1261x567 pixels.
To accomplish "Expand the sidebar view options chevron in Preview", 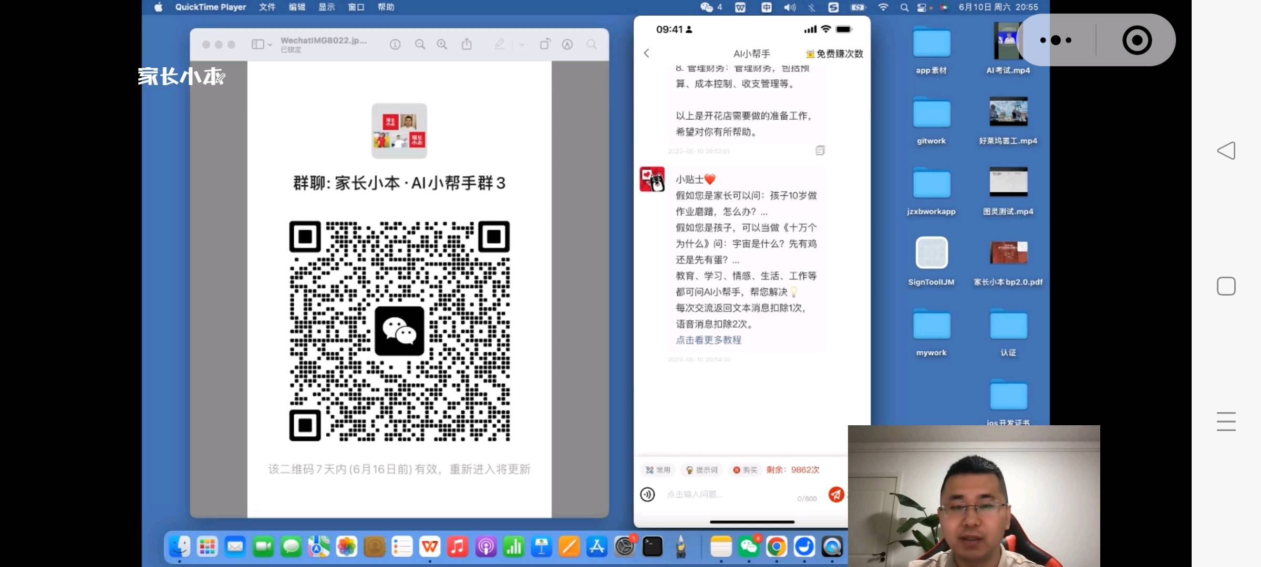I will (270, 45).
